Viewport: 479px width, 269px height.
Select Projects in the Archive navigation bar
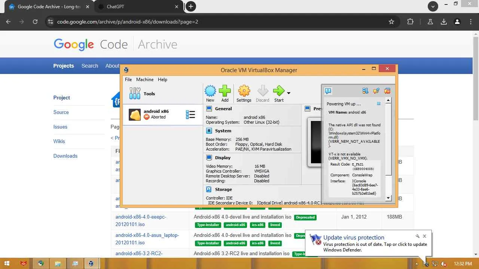64,66
